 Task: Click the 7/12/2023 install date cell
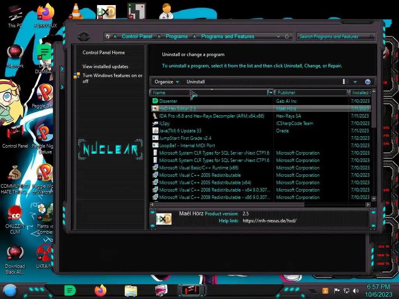tap(360, 138)
